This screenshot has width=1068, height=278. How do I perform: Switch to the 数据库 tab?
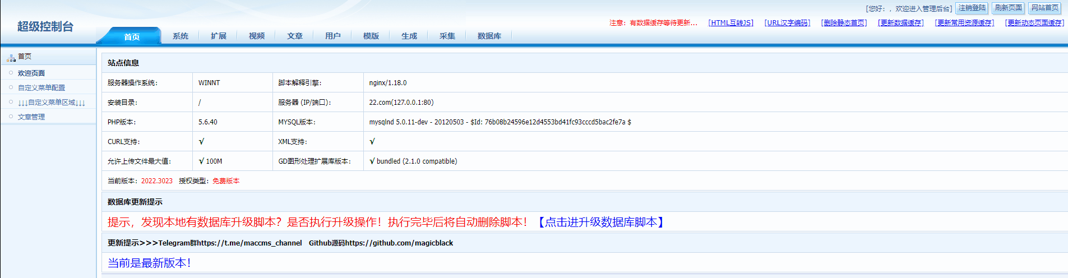tap(489, 36)
